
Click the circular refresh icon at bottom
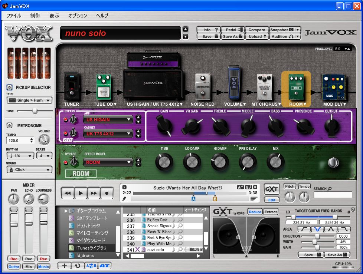(78, 266)
